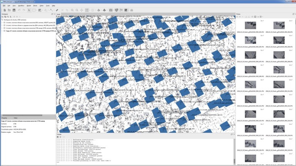The height and width of the screenshot is (166, 296).
Task: Select the Navigation arrow cursor tool
Action: point(29,10)
